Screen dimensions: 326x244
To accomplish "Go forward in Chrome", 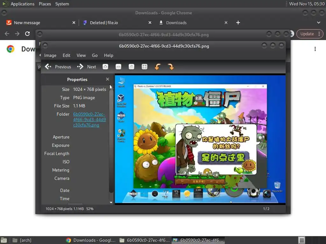I will [x=17, y=34].
